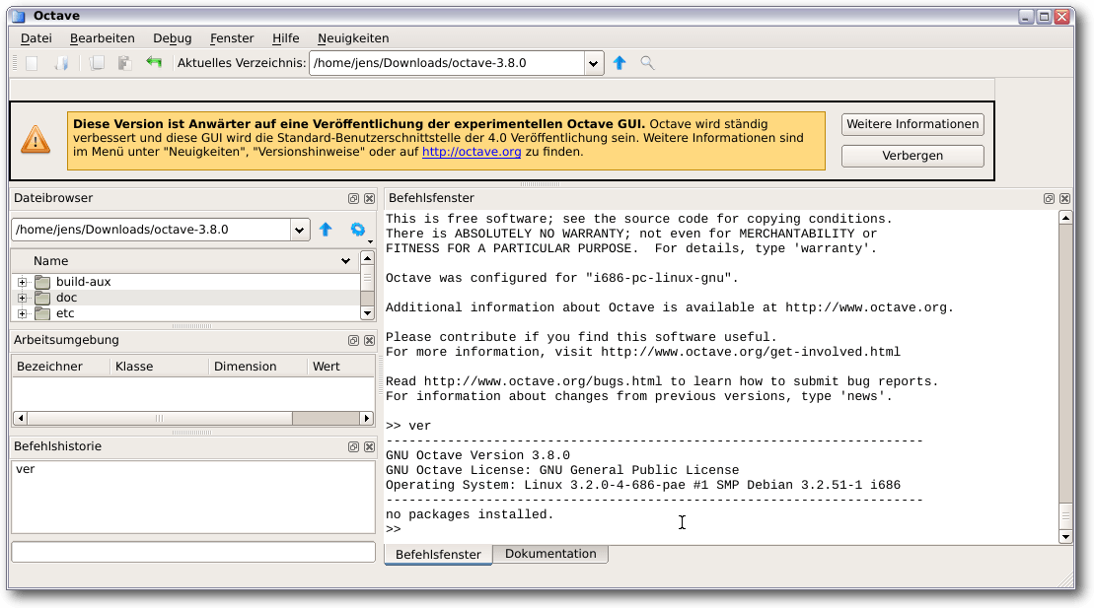Go up one directory from main toolbar
This screenshot has width=1094, height=608.
619,63
